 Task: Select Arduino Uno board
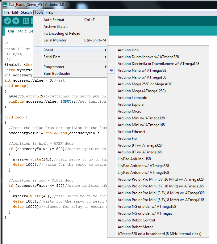[x=158, y=50]
